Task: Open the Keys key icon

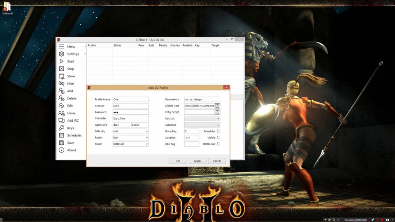Action: coord(61,128)
